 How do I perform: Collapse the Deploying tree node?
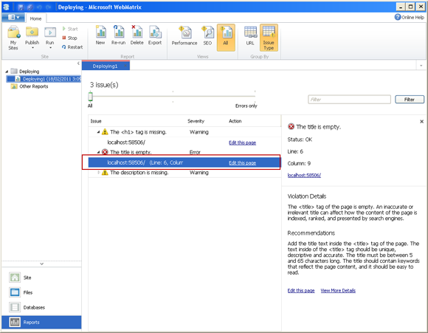7,72
